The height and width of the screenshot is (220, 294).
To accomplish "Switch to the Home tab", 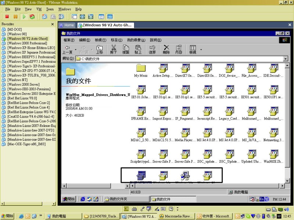I will pyautogui.click(x=67, y=25).
